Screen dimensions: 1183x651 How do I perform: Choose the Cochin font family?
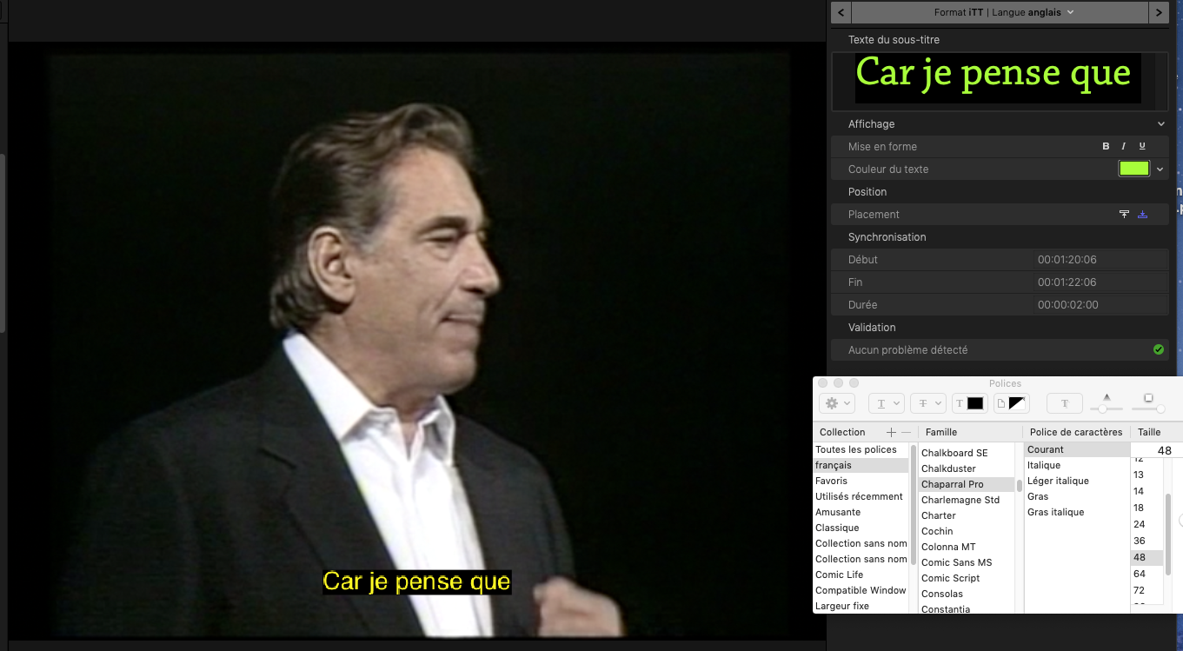click(937, 531)
